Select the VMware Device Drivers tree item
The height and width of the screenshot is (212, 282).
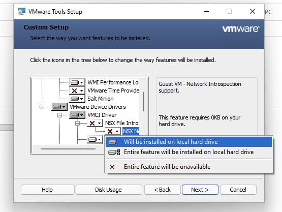(98, 107)
